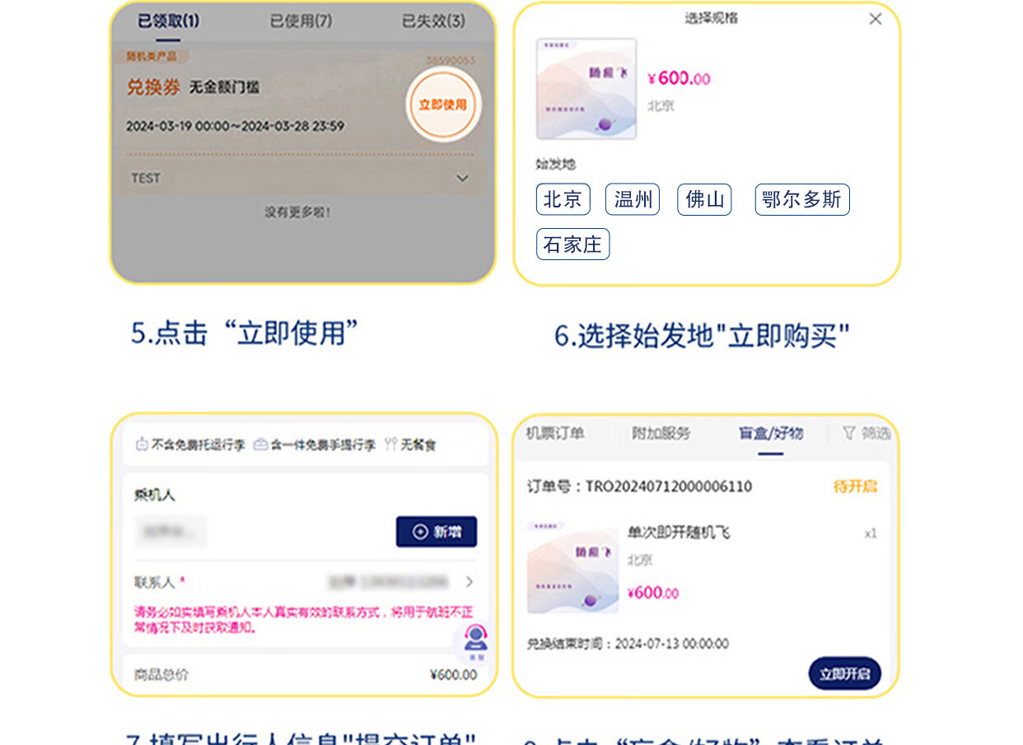Pick 鄂尔多斯 as the starting city

point(801,199)
